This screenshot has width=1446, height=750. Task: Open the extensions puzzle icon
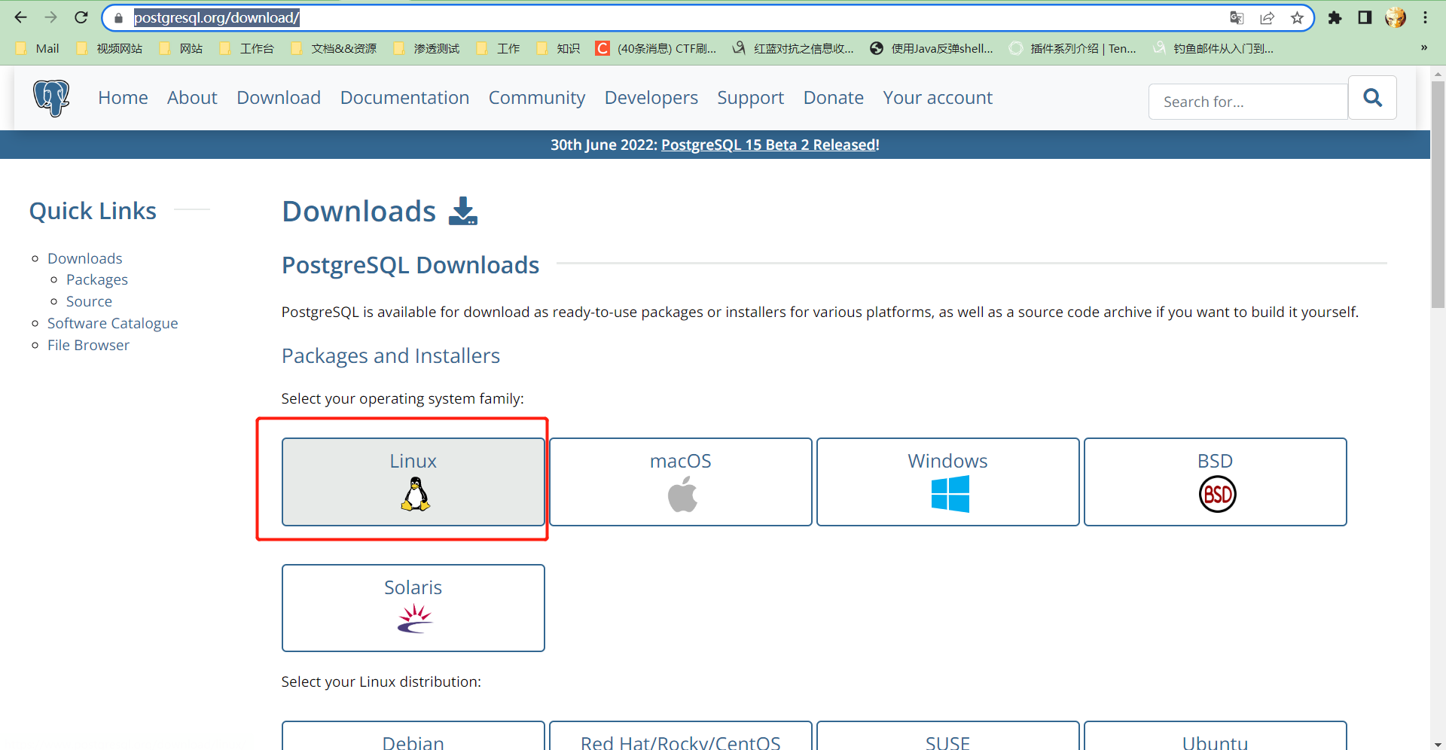[1335, 17]
